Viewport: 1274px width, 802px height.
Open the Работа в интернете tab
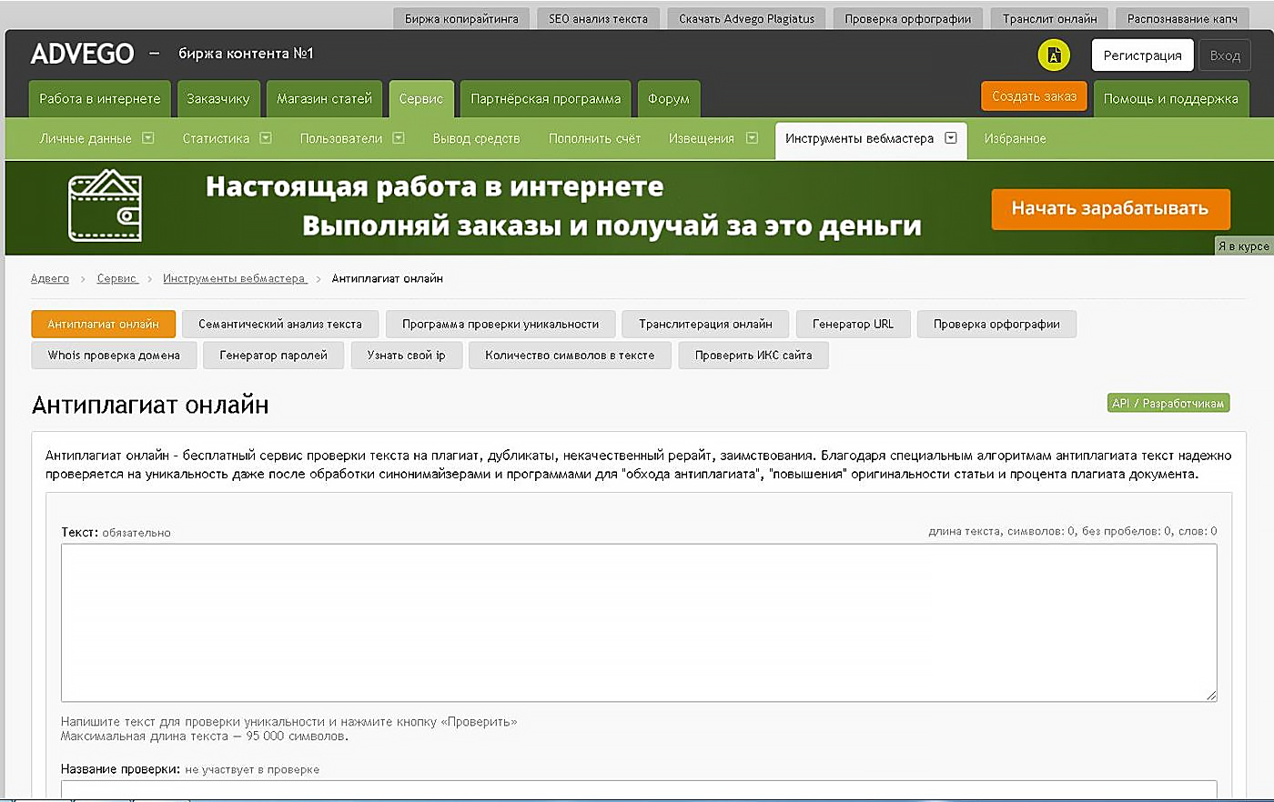[x=100, y=99]
